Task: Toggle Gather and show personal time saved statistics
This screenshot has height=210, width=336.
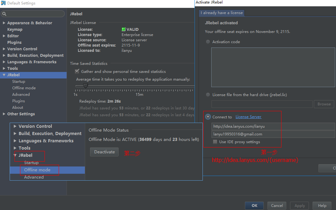Action: (77, 71)
